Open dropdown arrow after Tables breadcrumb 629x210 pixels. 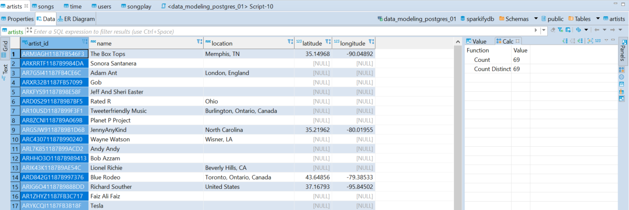pyautogui.click(x=598, y=19)
